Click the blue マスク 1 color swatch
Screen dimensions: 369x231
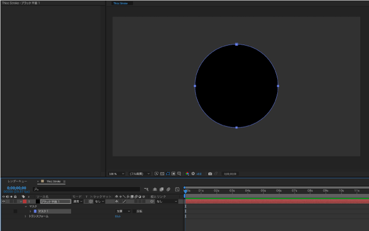35,211
